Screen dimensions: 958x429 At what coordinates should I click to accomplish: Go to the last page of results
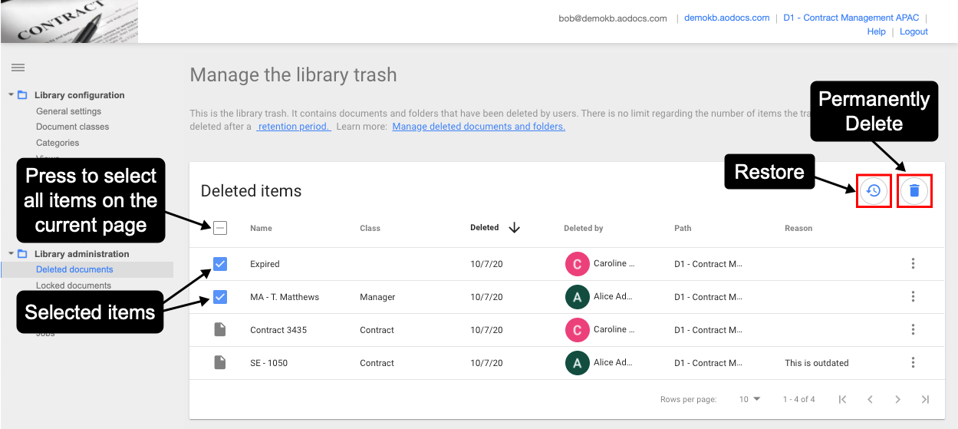pos(925,399)
